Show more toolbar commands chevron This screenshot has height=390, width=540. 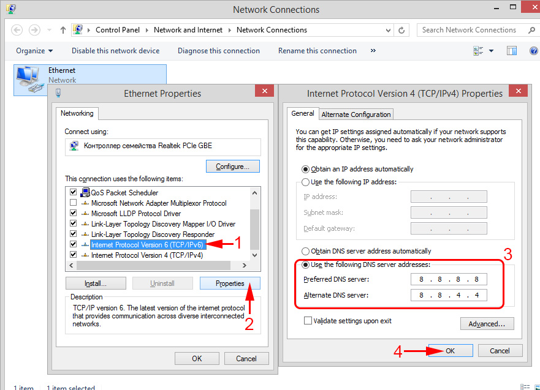point(373,51)
